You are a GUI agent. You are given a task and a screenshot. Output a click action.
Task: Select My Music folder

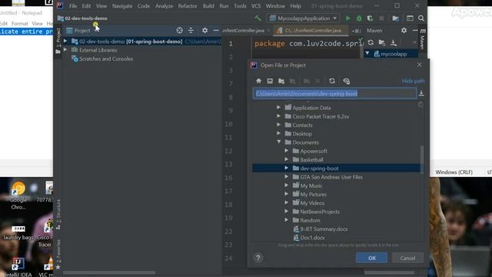click(311, 185)
